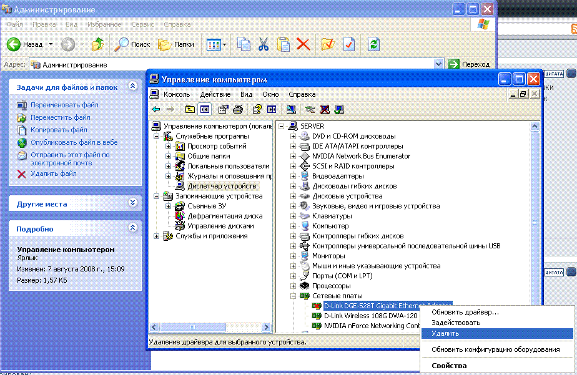This screenshot has height=375, width=577.
Task: Click the Опубликовать файл в вебе link
Action: (x=74, y=143)
